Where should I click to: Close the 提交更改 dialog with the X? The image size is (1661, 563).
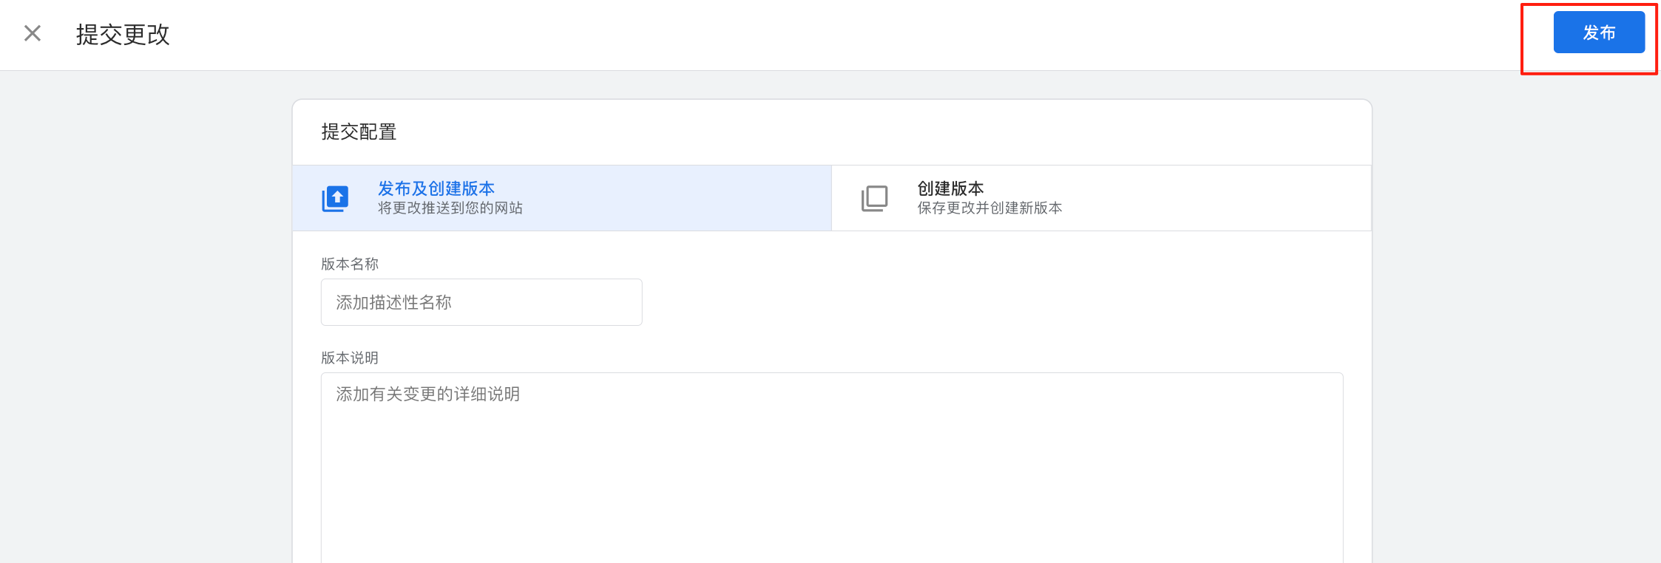[32, 33]
